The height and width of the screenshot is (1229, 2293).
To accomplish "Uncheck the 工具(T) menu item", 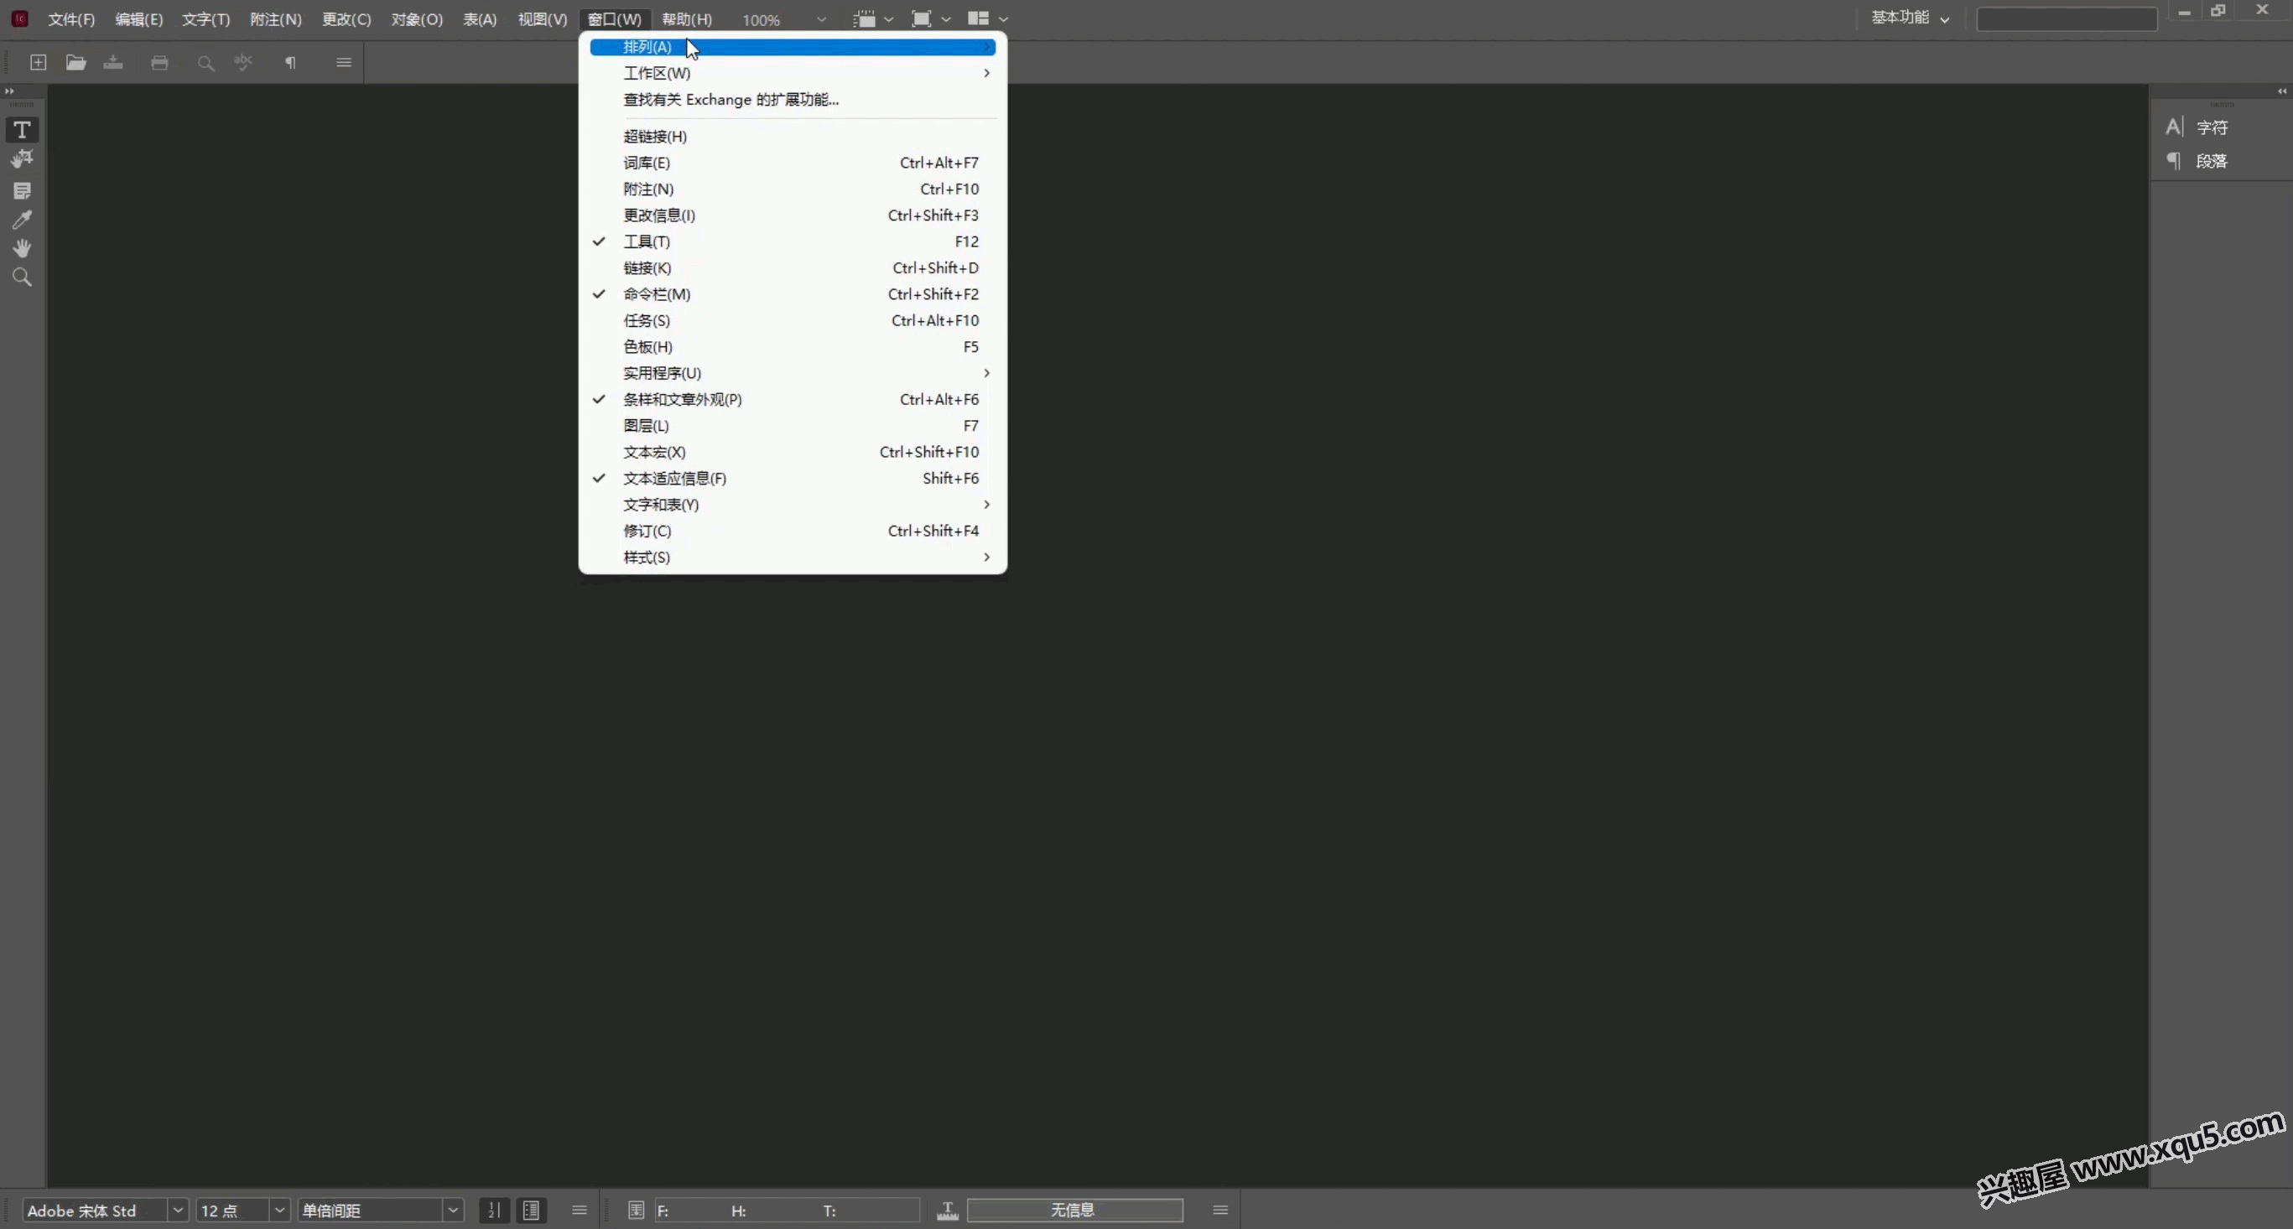I will click(793, 242).
